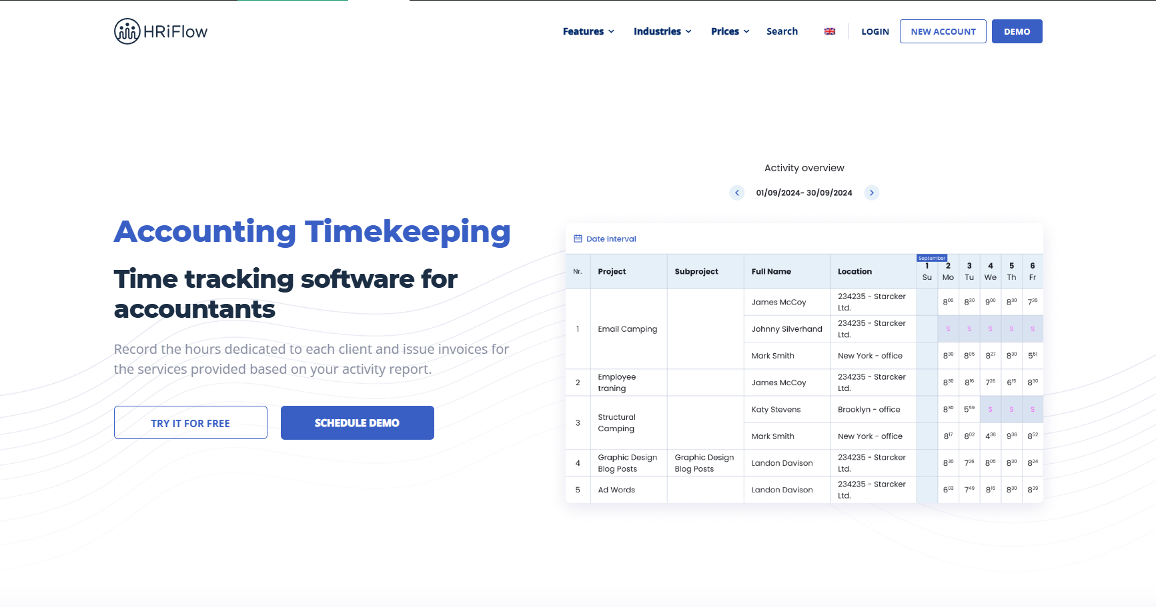Open the calendar Date interval picker
The width and height of the screenshot is (1156, 607).
click(x=604, y=239)
